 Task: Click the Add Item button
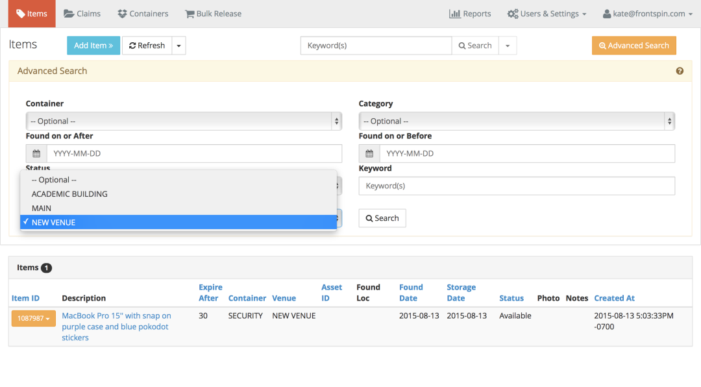pos(93,45)
